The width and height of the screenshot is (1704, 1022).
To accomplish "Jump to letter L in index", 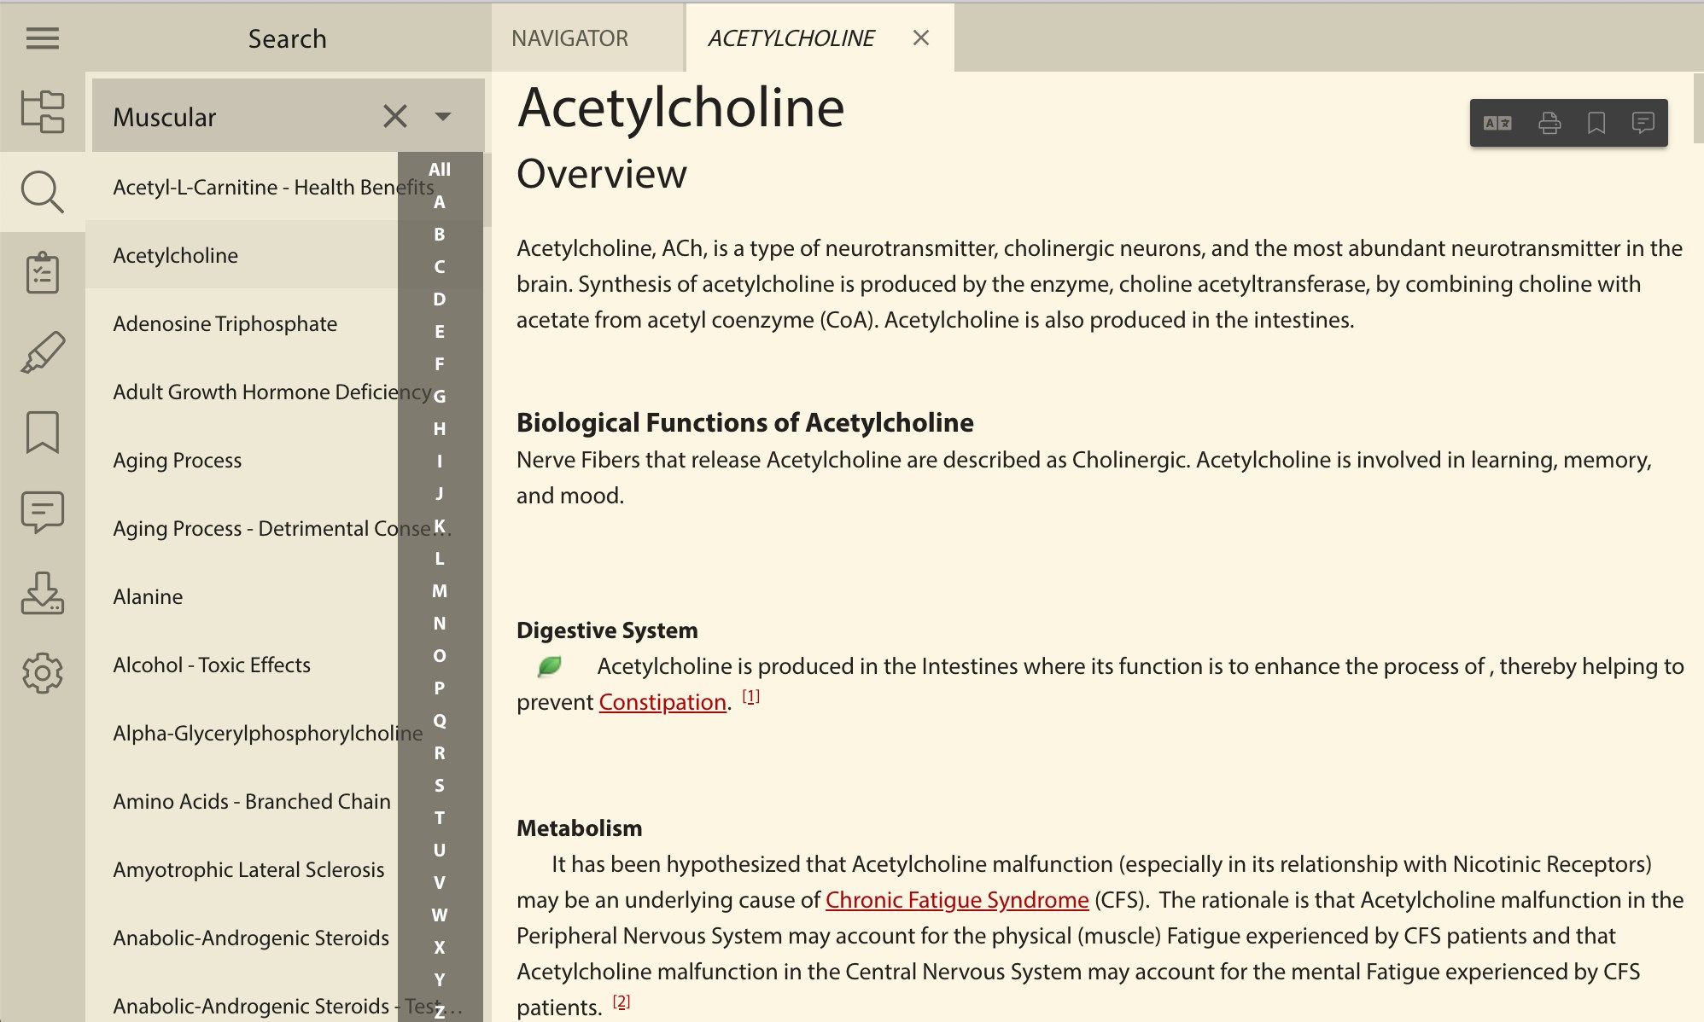I will (440, 559).
